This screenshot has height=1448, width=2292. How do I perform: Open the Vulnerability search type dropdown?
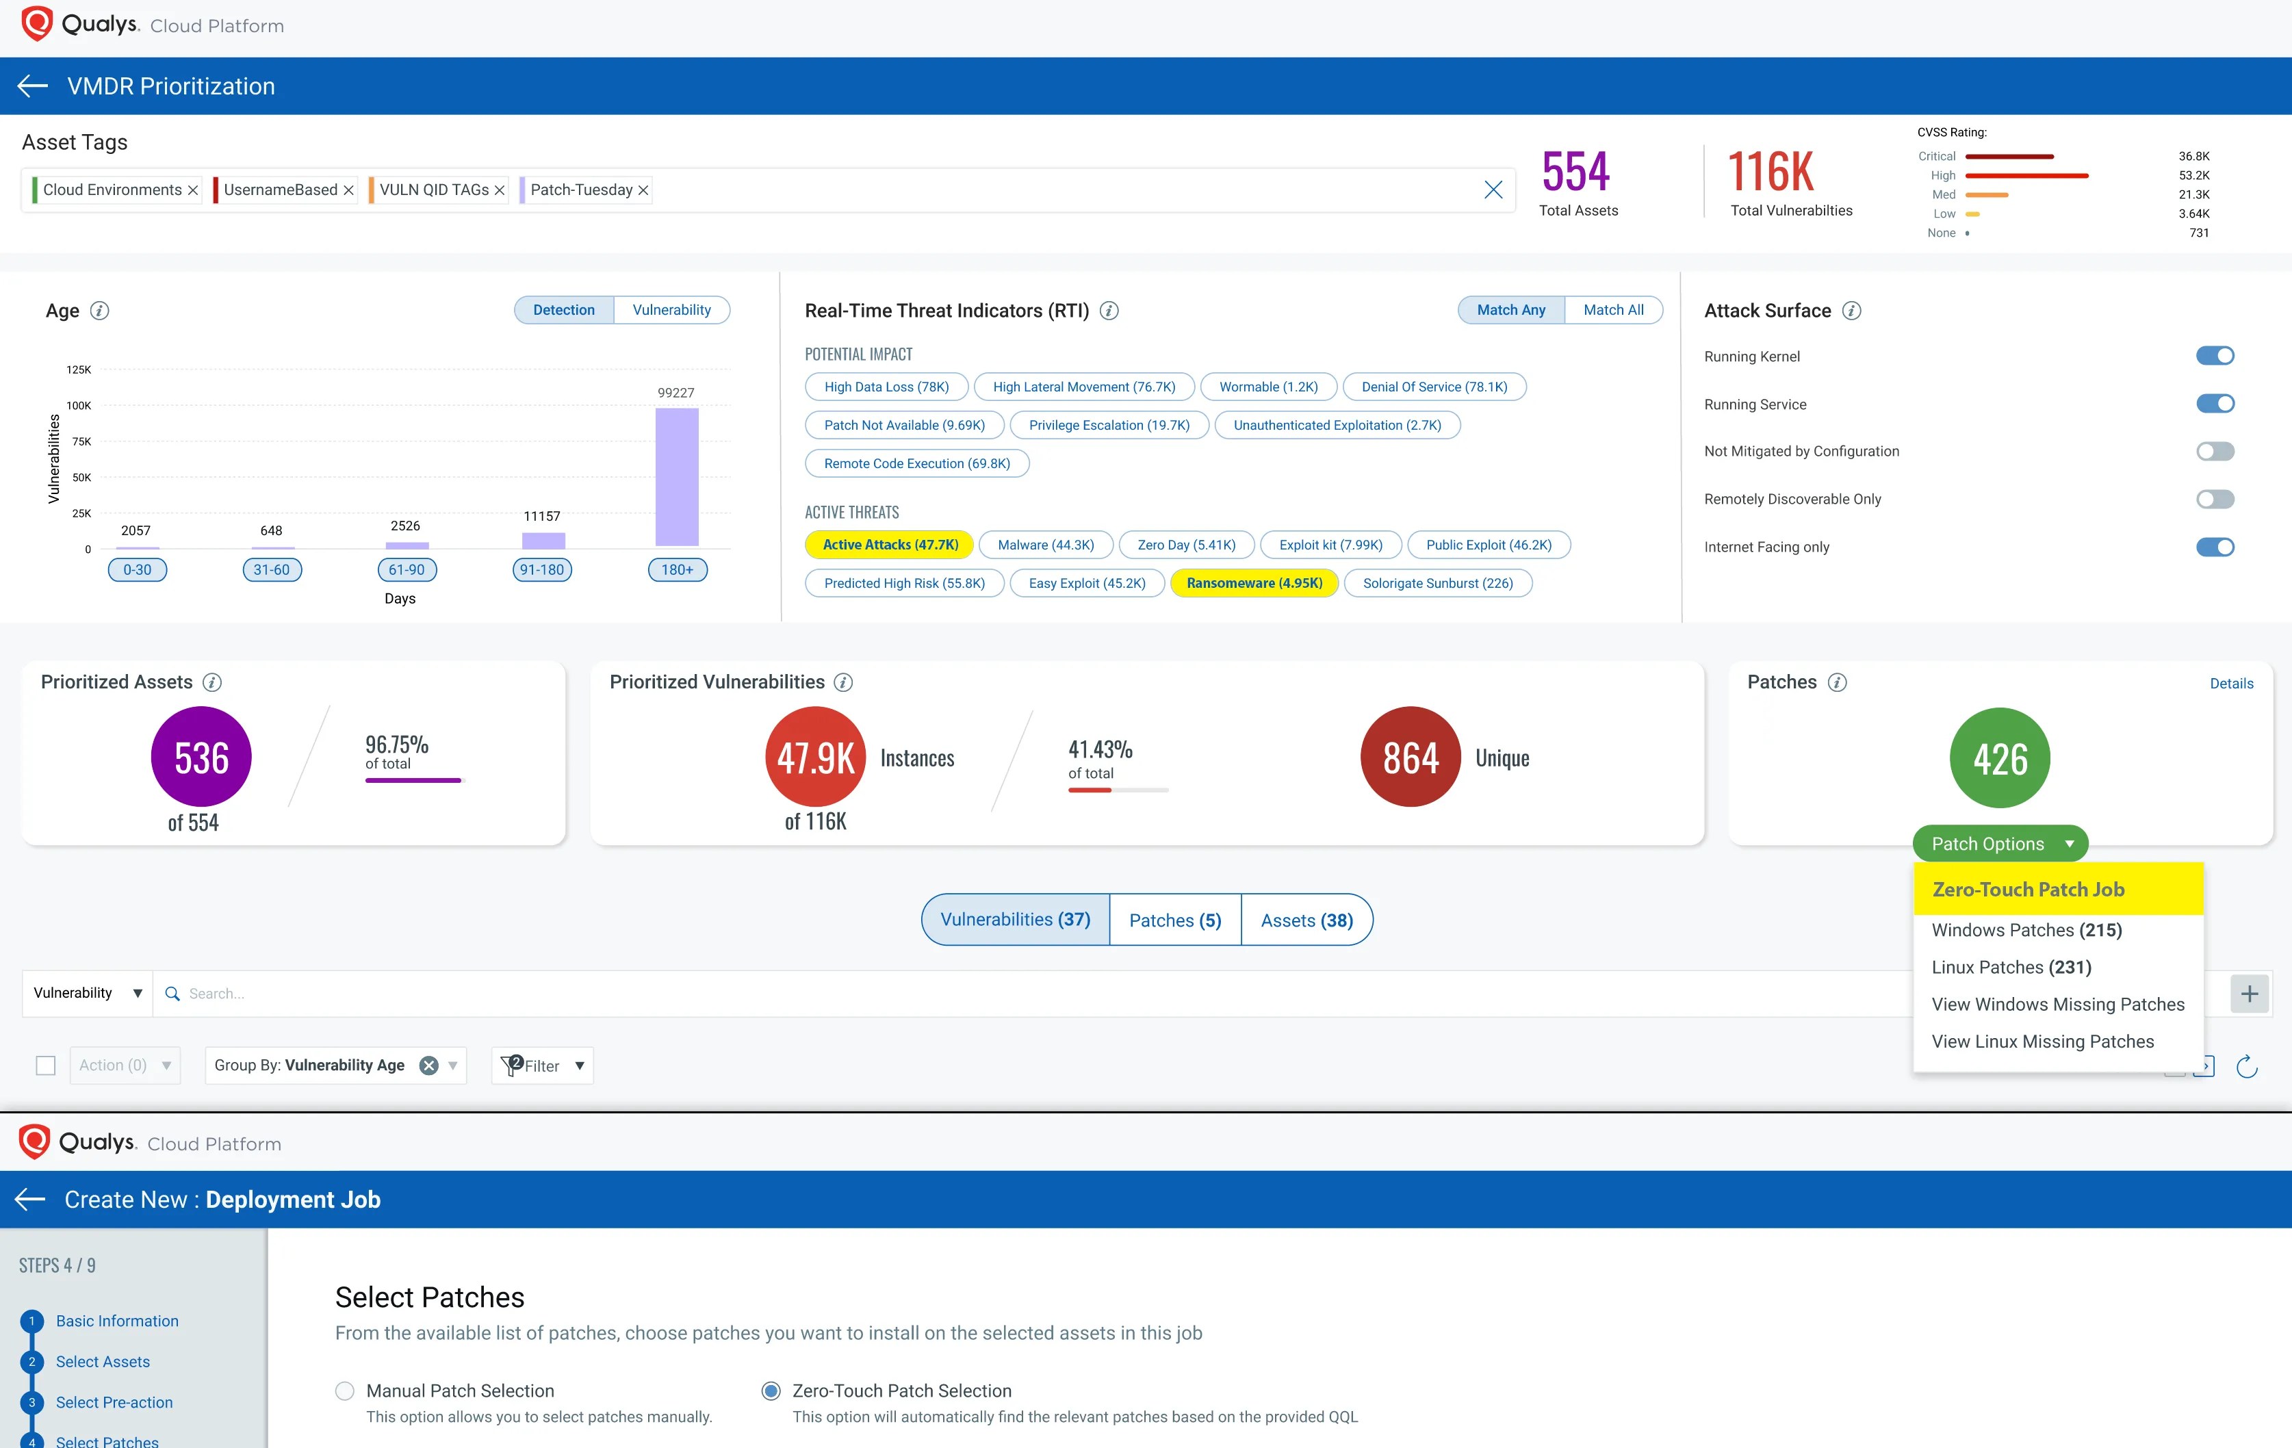click(x=86, y=992)
